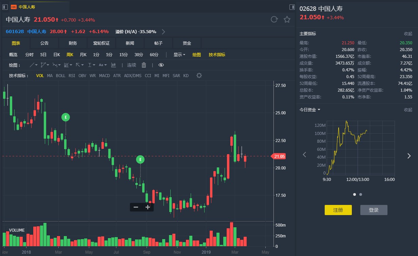Toggle the 绘图 drawing toolbar
The image size is (418, 256).
point(197,55)
